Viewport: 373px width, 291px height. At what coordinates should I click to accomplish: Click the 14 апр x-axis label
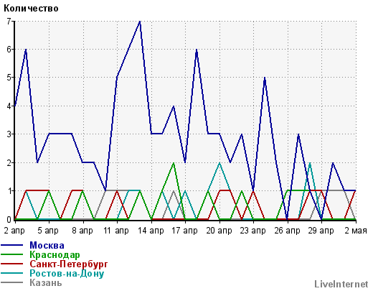click(151, 231)
